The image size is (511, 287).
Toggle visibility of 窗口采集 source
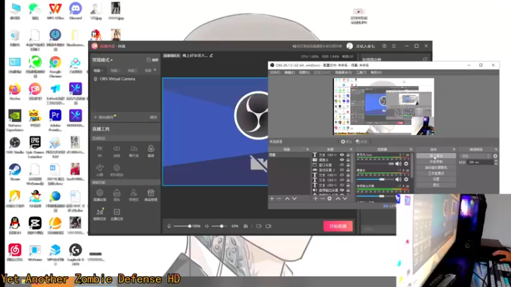(x=342, y=165)
